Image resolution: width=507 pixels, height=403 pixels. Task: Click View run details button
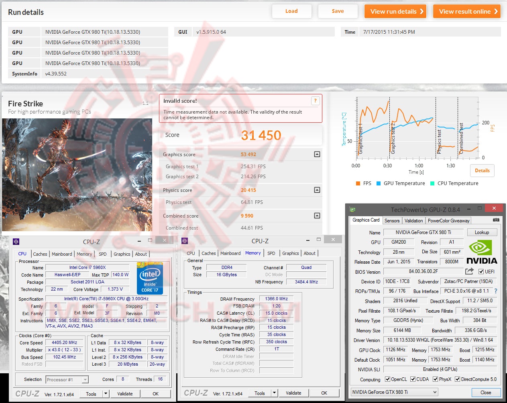[x=395, y=11]
